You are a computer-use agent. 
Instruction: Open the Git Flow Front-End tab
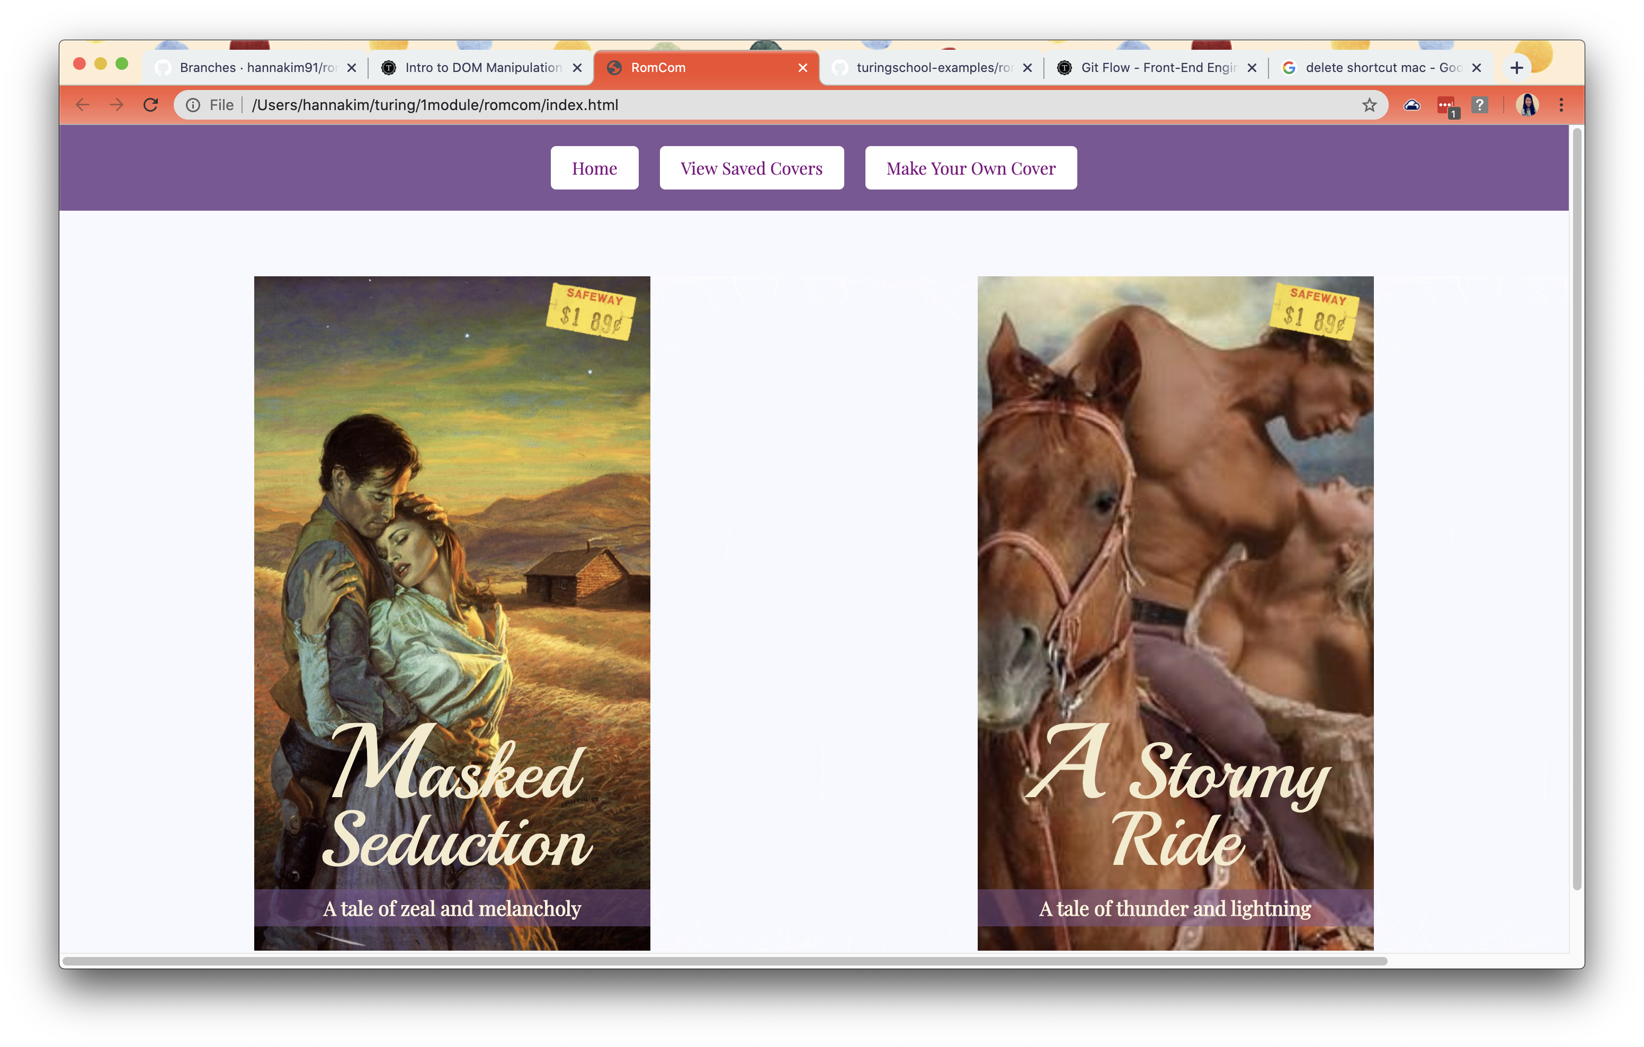(x=1157, y=68)
